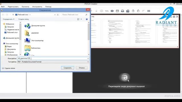The height and width of the screenshot is (102, 182).
Task: Click the Сохранить button
Action: pos(68,68)
